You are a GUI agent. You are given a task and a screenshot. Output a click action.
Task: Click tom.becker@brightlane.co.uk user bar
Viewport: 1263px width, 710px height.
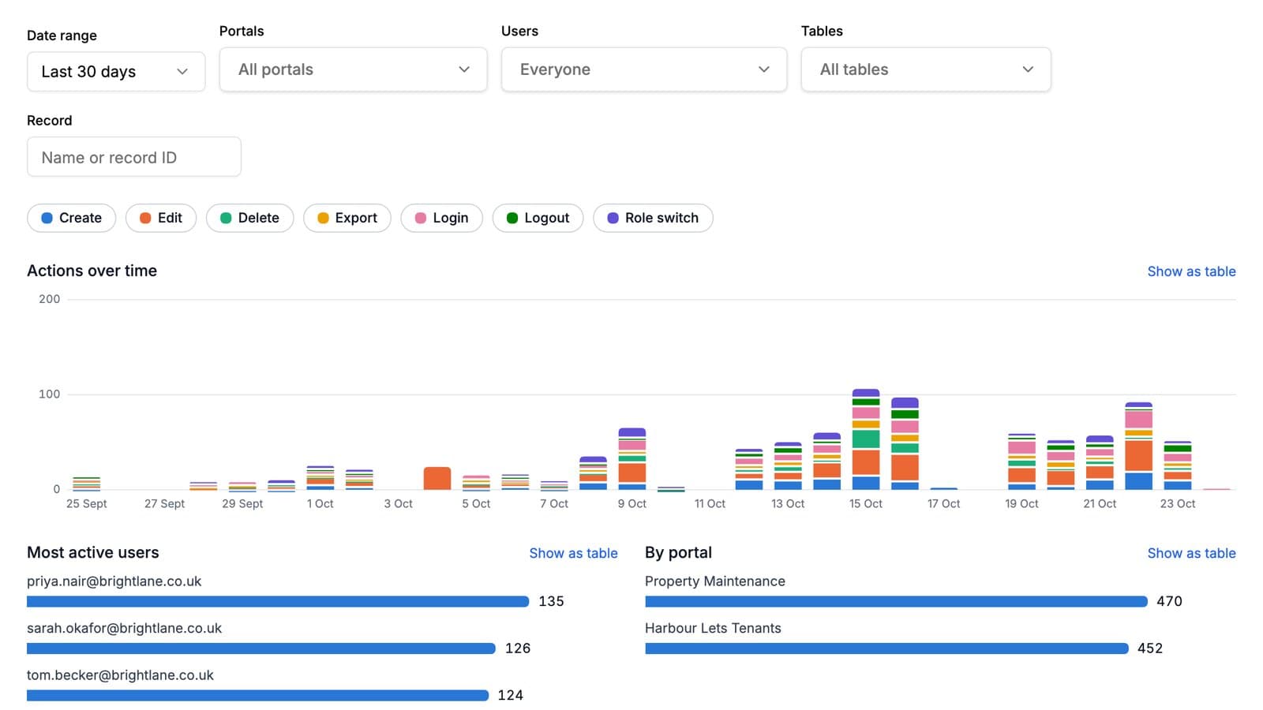tap(257, 695)
